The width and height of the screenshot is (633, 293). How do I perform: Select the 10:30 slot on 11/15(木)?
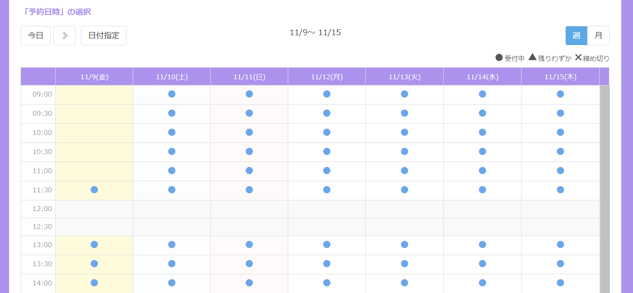[x=560, y=151]
